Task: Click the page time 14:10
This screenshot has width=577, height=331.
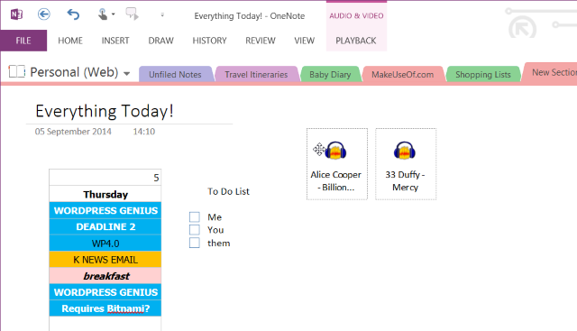Action: pyautogui.click(x=144, y=132)
